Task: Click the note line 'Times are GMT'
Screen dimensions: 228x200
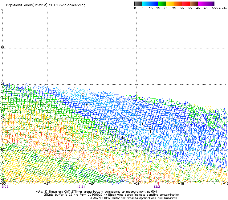Action: tap(59, 192)
